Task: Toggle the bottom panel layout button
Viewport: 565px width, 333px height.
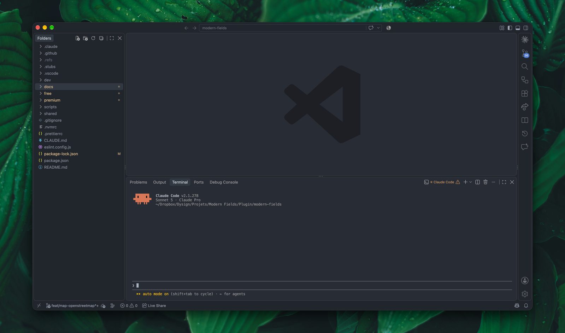Action: point(518,28)
